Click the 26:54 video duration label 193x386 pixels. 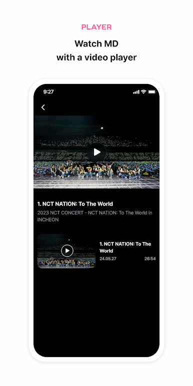150,258
